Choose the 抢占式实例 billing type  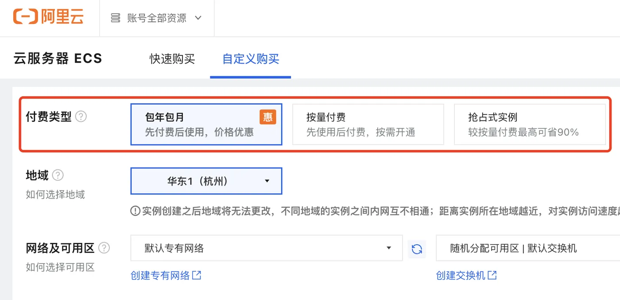tap(530, 125)
